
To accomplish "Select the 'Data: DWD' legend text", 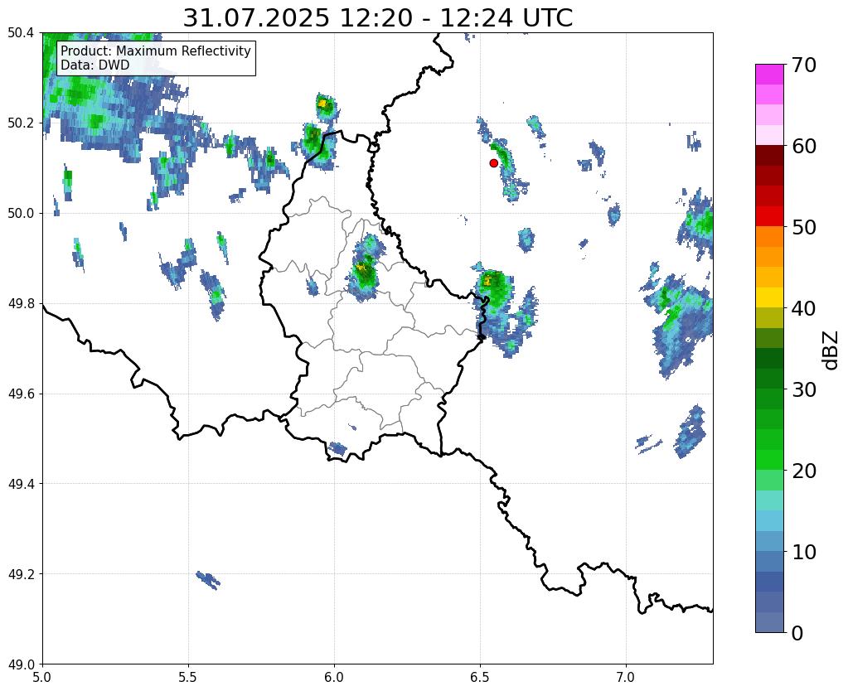I will tap(95, 65).
